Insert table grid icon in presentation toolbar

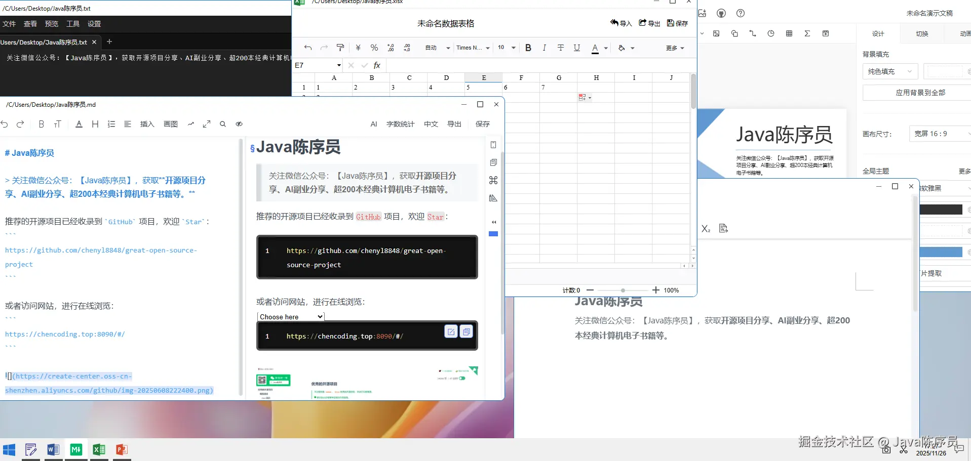click(789, 33)
